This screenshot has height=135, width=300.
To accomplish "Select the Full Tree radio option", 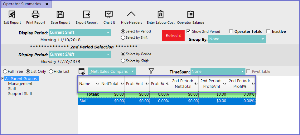I will pyautogui.click(x=5, y=72).
